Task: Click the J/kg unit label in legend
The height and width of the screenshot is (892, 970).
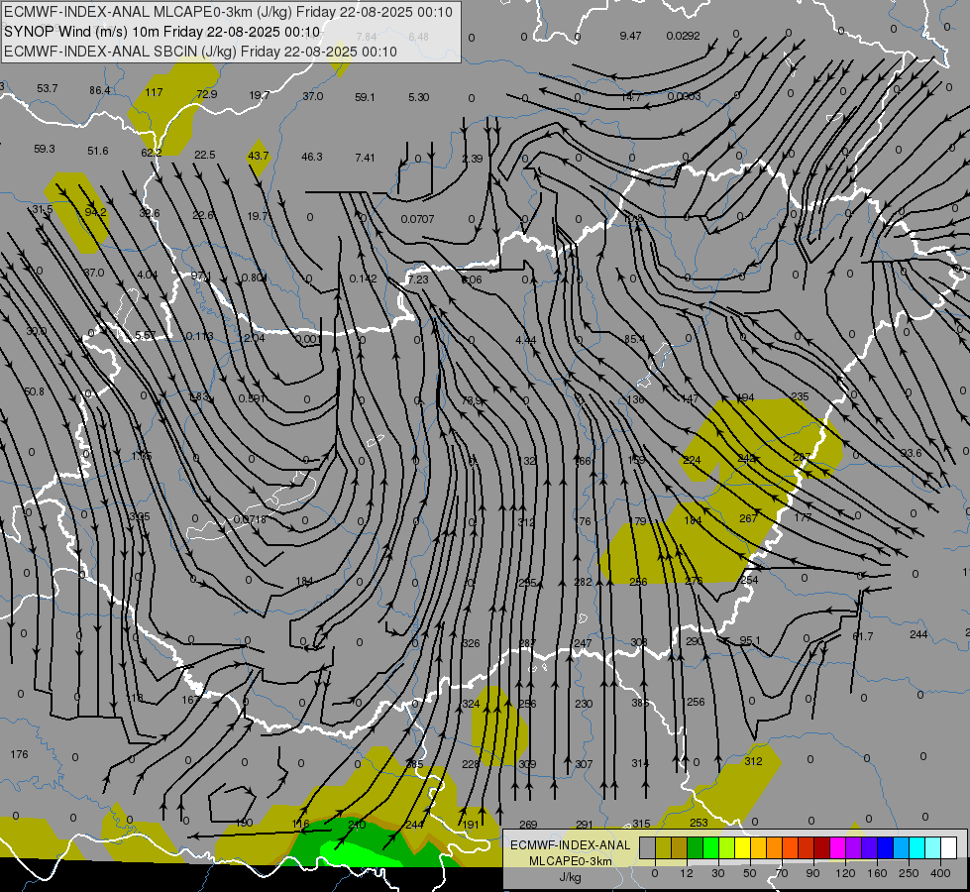Action: click(571, 876)
